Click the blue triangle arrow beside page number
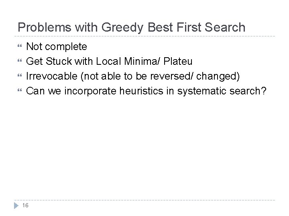The height and width of the screenshot is (216, 289). click(x=16, y=206)
